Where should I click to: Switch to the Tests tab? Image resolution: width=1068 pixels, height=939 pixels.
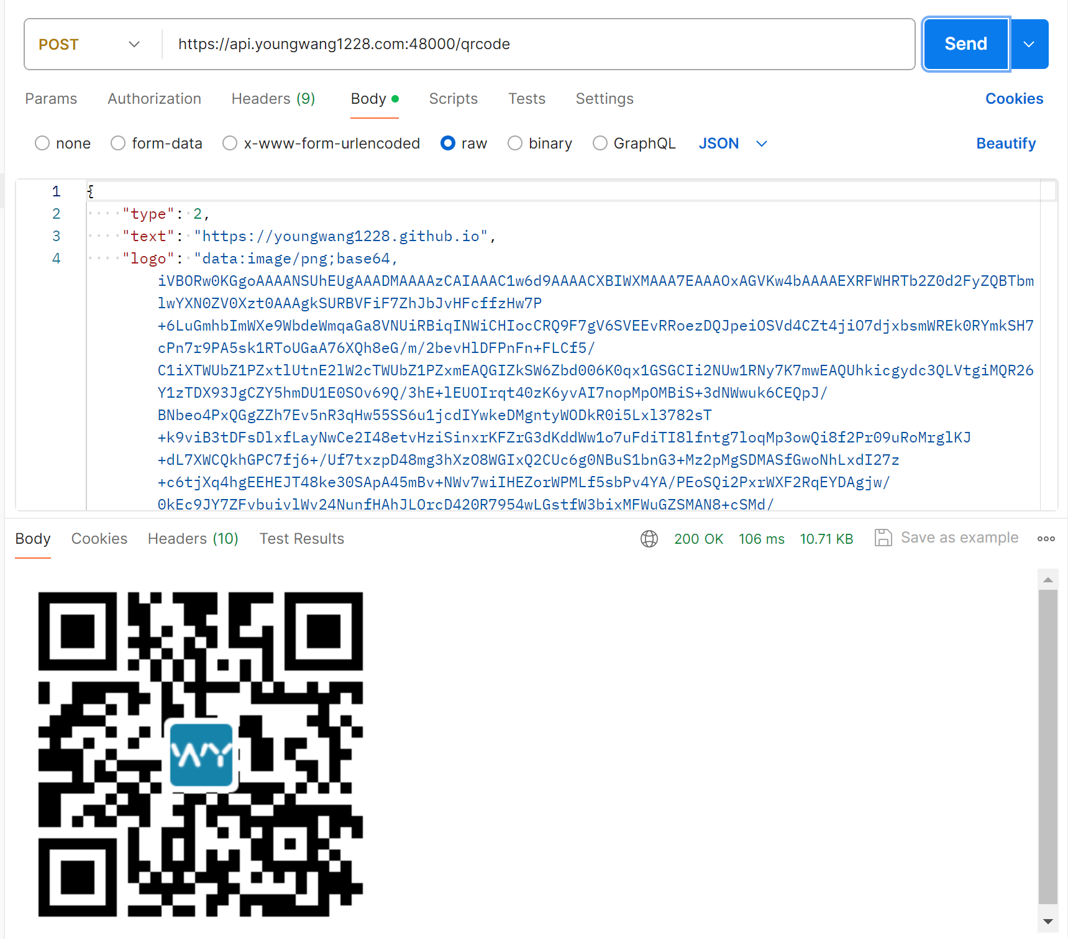pyautogui.click(x=526, y=99)
